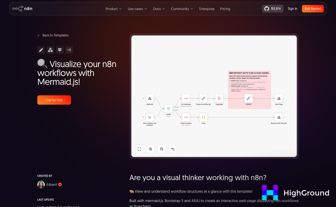Click the n8n logo in the navbar

[22, 9]
